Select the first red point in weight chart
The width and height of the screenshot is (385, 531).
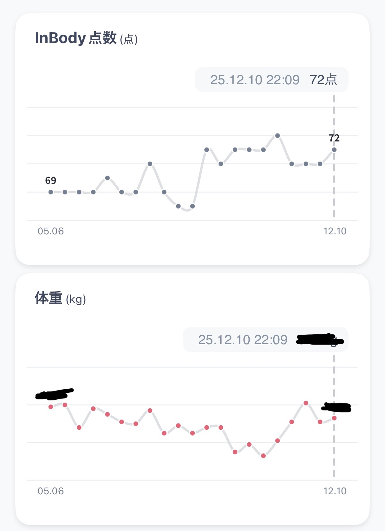[51, 407]
